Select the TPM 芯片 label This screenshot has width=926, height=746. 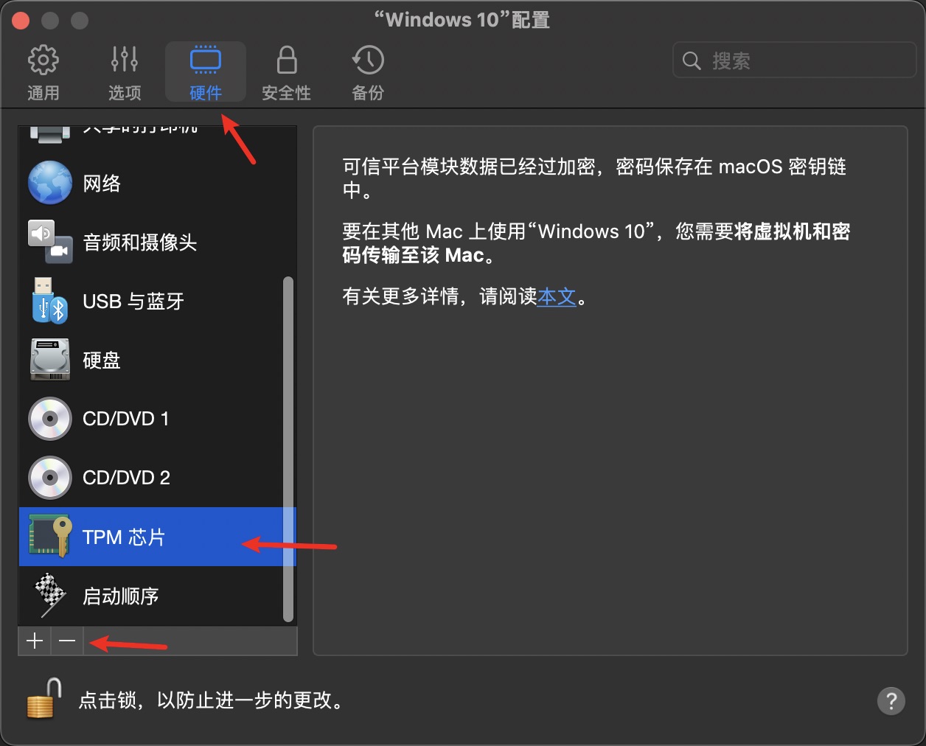[124, 537]
